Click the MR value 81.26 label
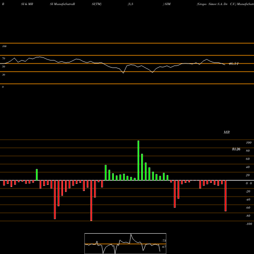The width and height of the screenshot is (254, 254). pos(236,149)
